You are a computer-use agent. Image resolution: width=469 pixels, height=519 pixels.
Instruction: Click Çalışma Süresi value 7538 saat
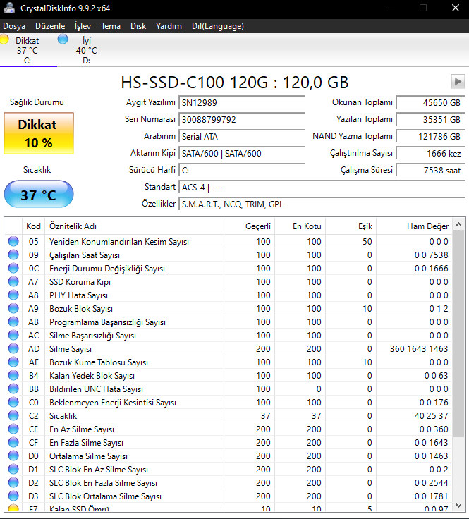(431, 170)
